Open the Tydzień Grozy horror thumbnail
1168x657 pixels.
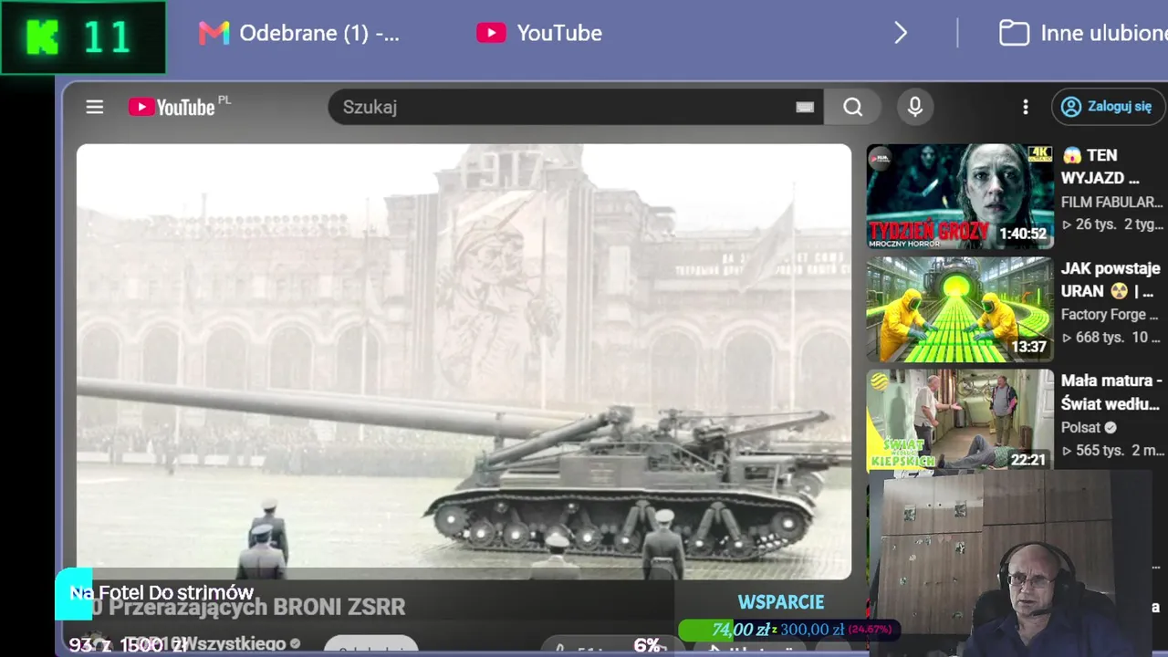pyautogui.click(x=960, y=196)
